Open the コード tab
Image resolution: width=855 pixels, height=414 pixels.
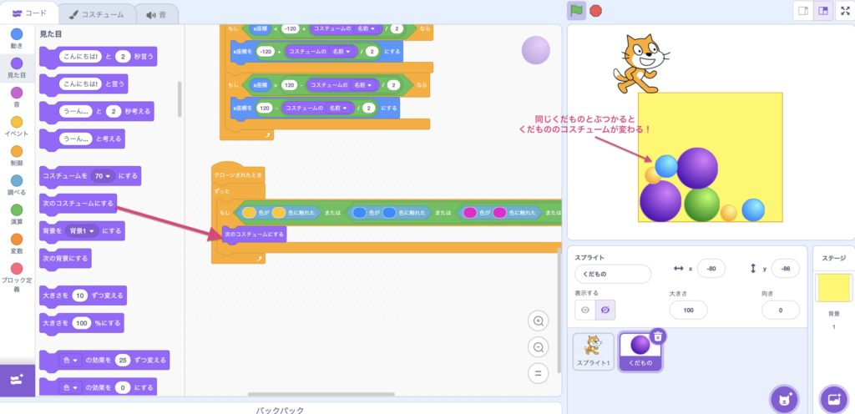click(x=29, y=14)
